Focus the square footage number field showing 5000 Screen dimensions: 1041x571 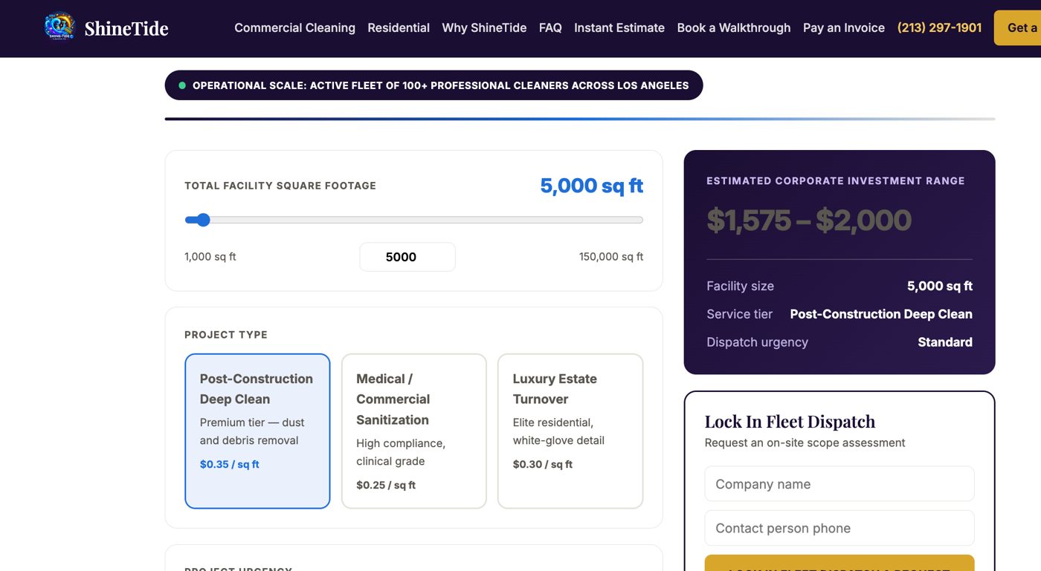click(407, 257)
